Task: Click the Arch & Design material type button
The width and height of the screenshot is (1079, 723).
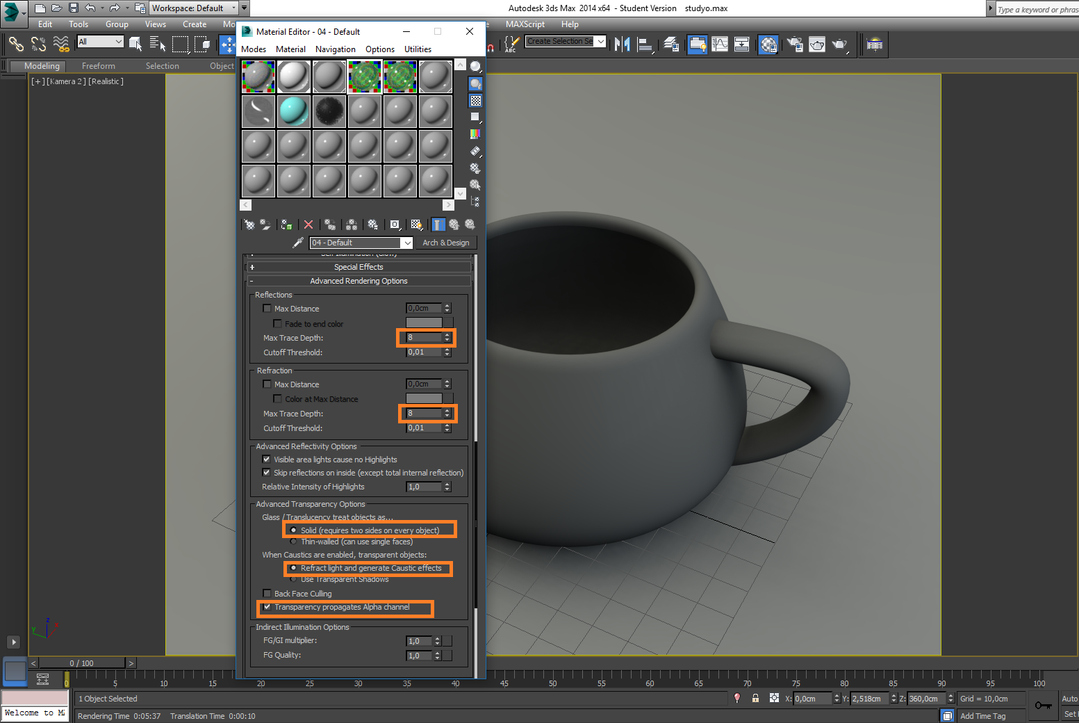Action: (x=446, y=243)
